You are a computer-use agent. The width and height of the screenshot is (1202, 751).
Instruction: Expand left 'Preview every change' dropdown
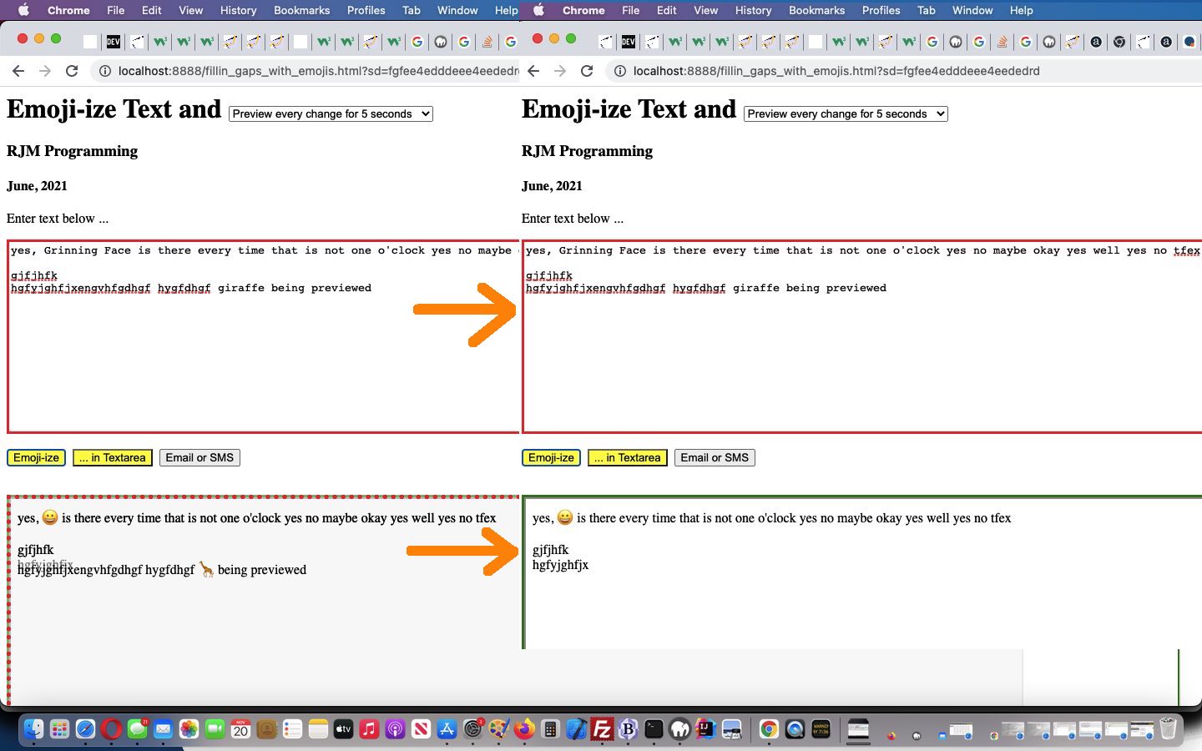tap(331, 113)
